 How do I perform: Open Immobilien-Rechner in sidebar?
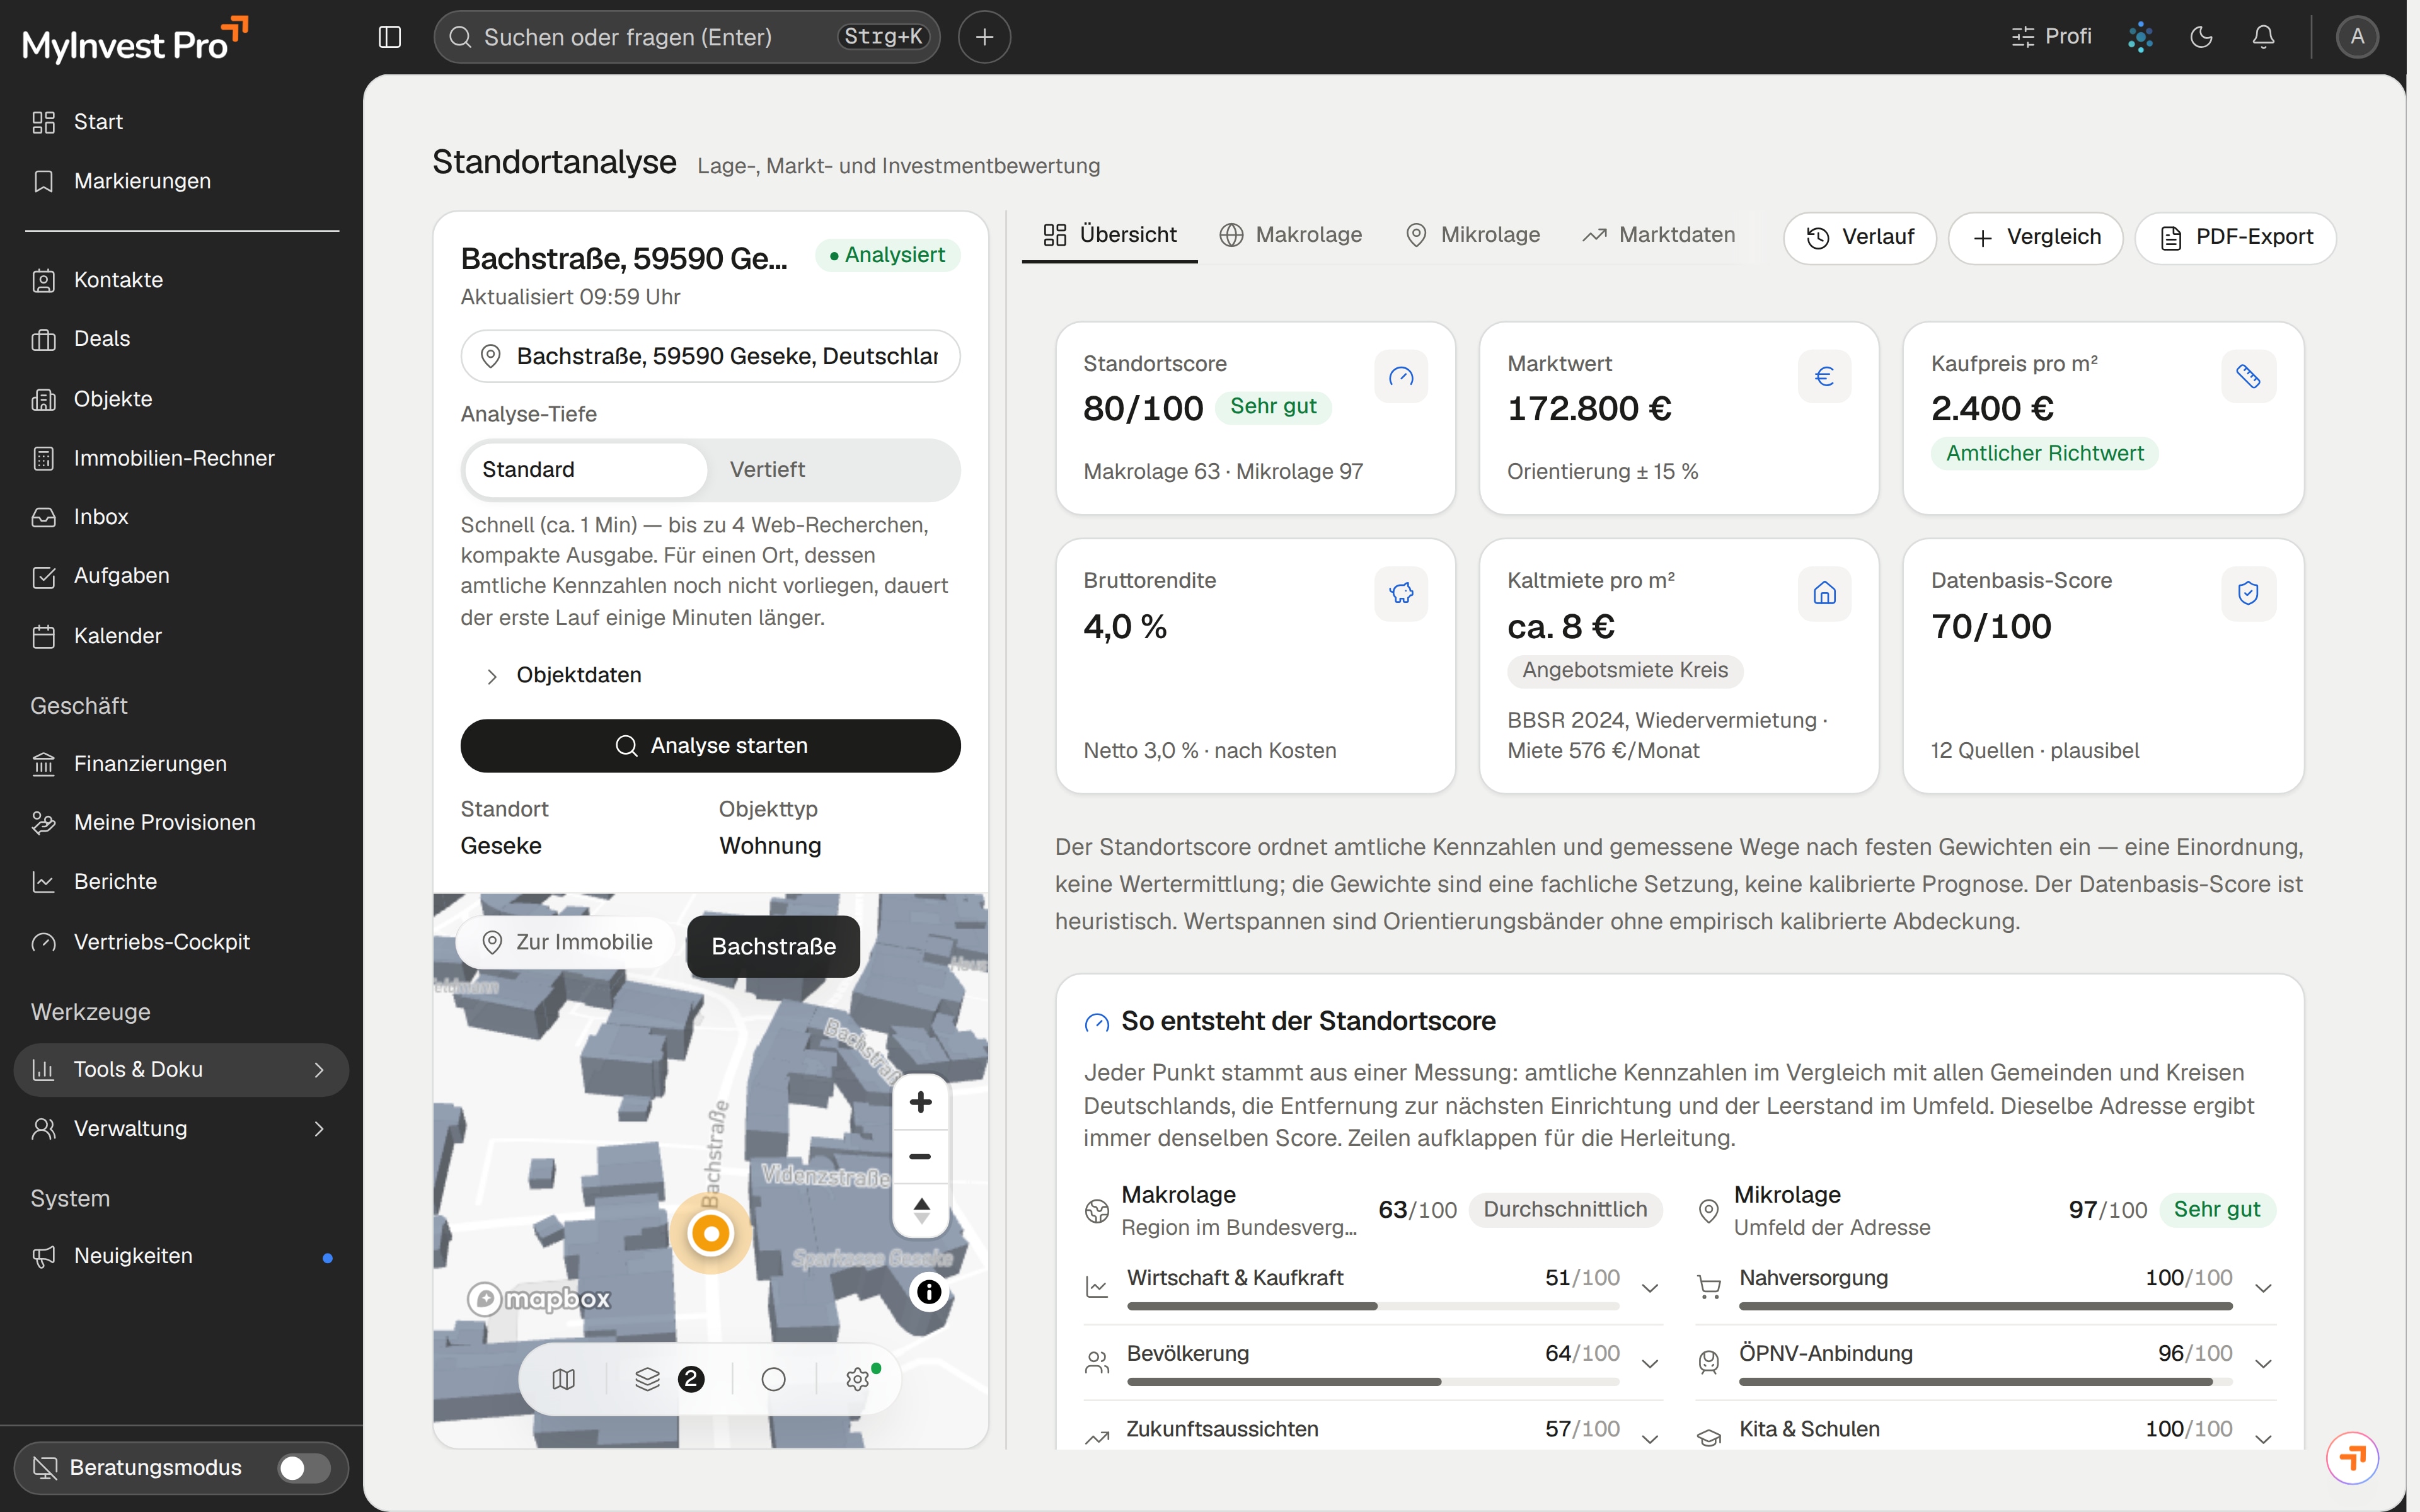[181, 458]
